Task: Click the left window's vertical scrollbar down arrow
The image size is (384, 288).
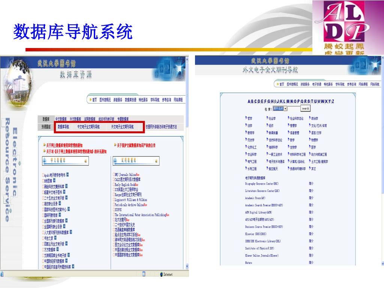Action: (x=187, y=267)
